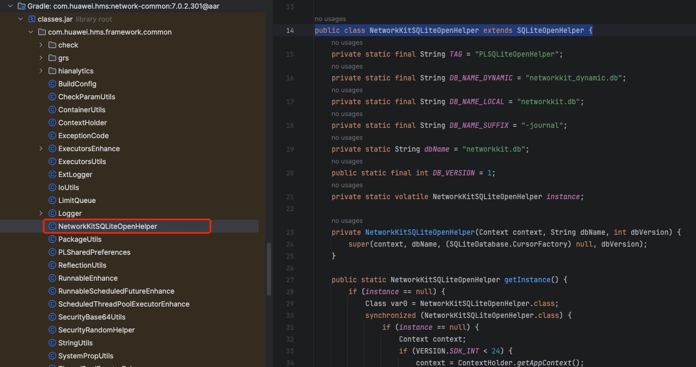Click the BuildConfig class icon
Image resolution: width=696 pixels, height=367 pixels.
point(52,84)
